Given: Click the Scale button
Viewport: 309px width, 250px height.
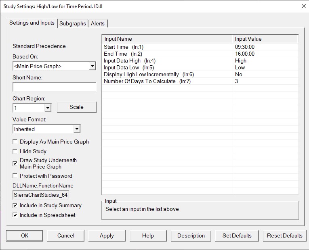Looking at the screenshot, I should point(77,107).
